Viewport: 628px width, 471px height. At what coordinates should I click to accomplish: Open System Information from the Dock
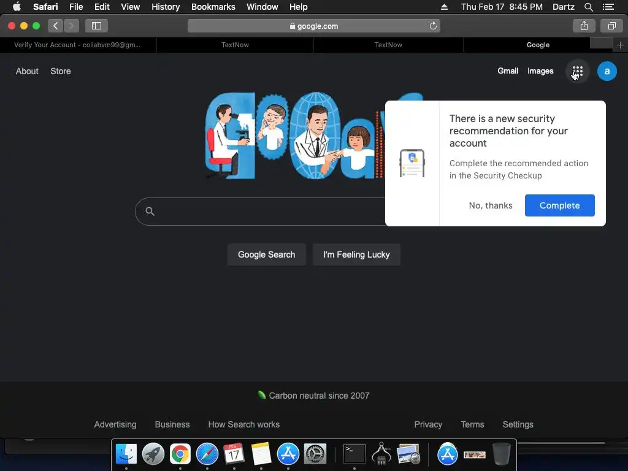[381, 454]
